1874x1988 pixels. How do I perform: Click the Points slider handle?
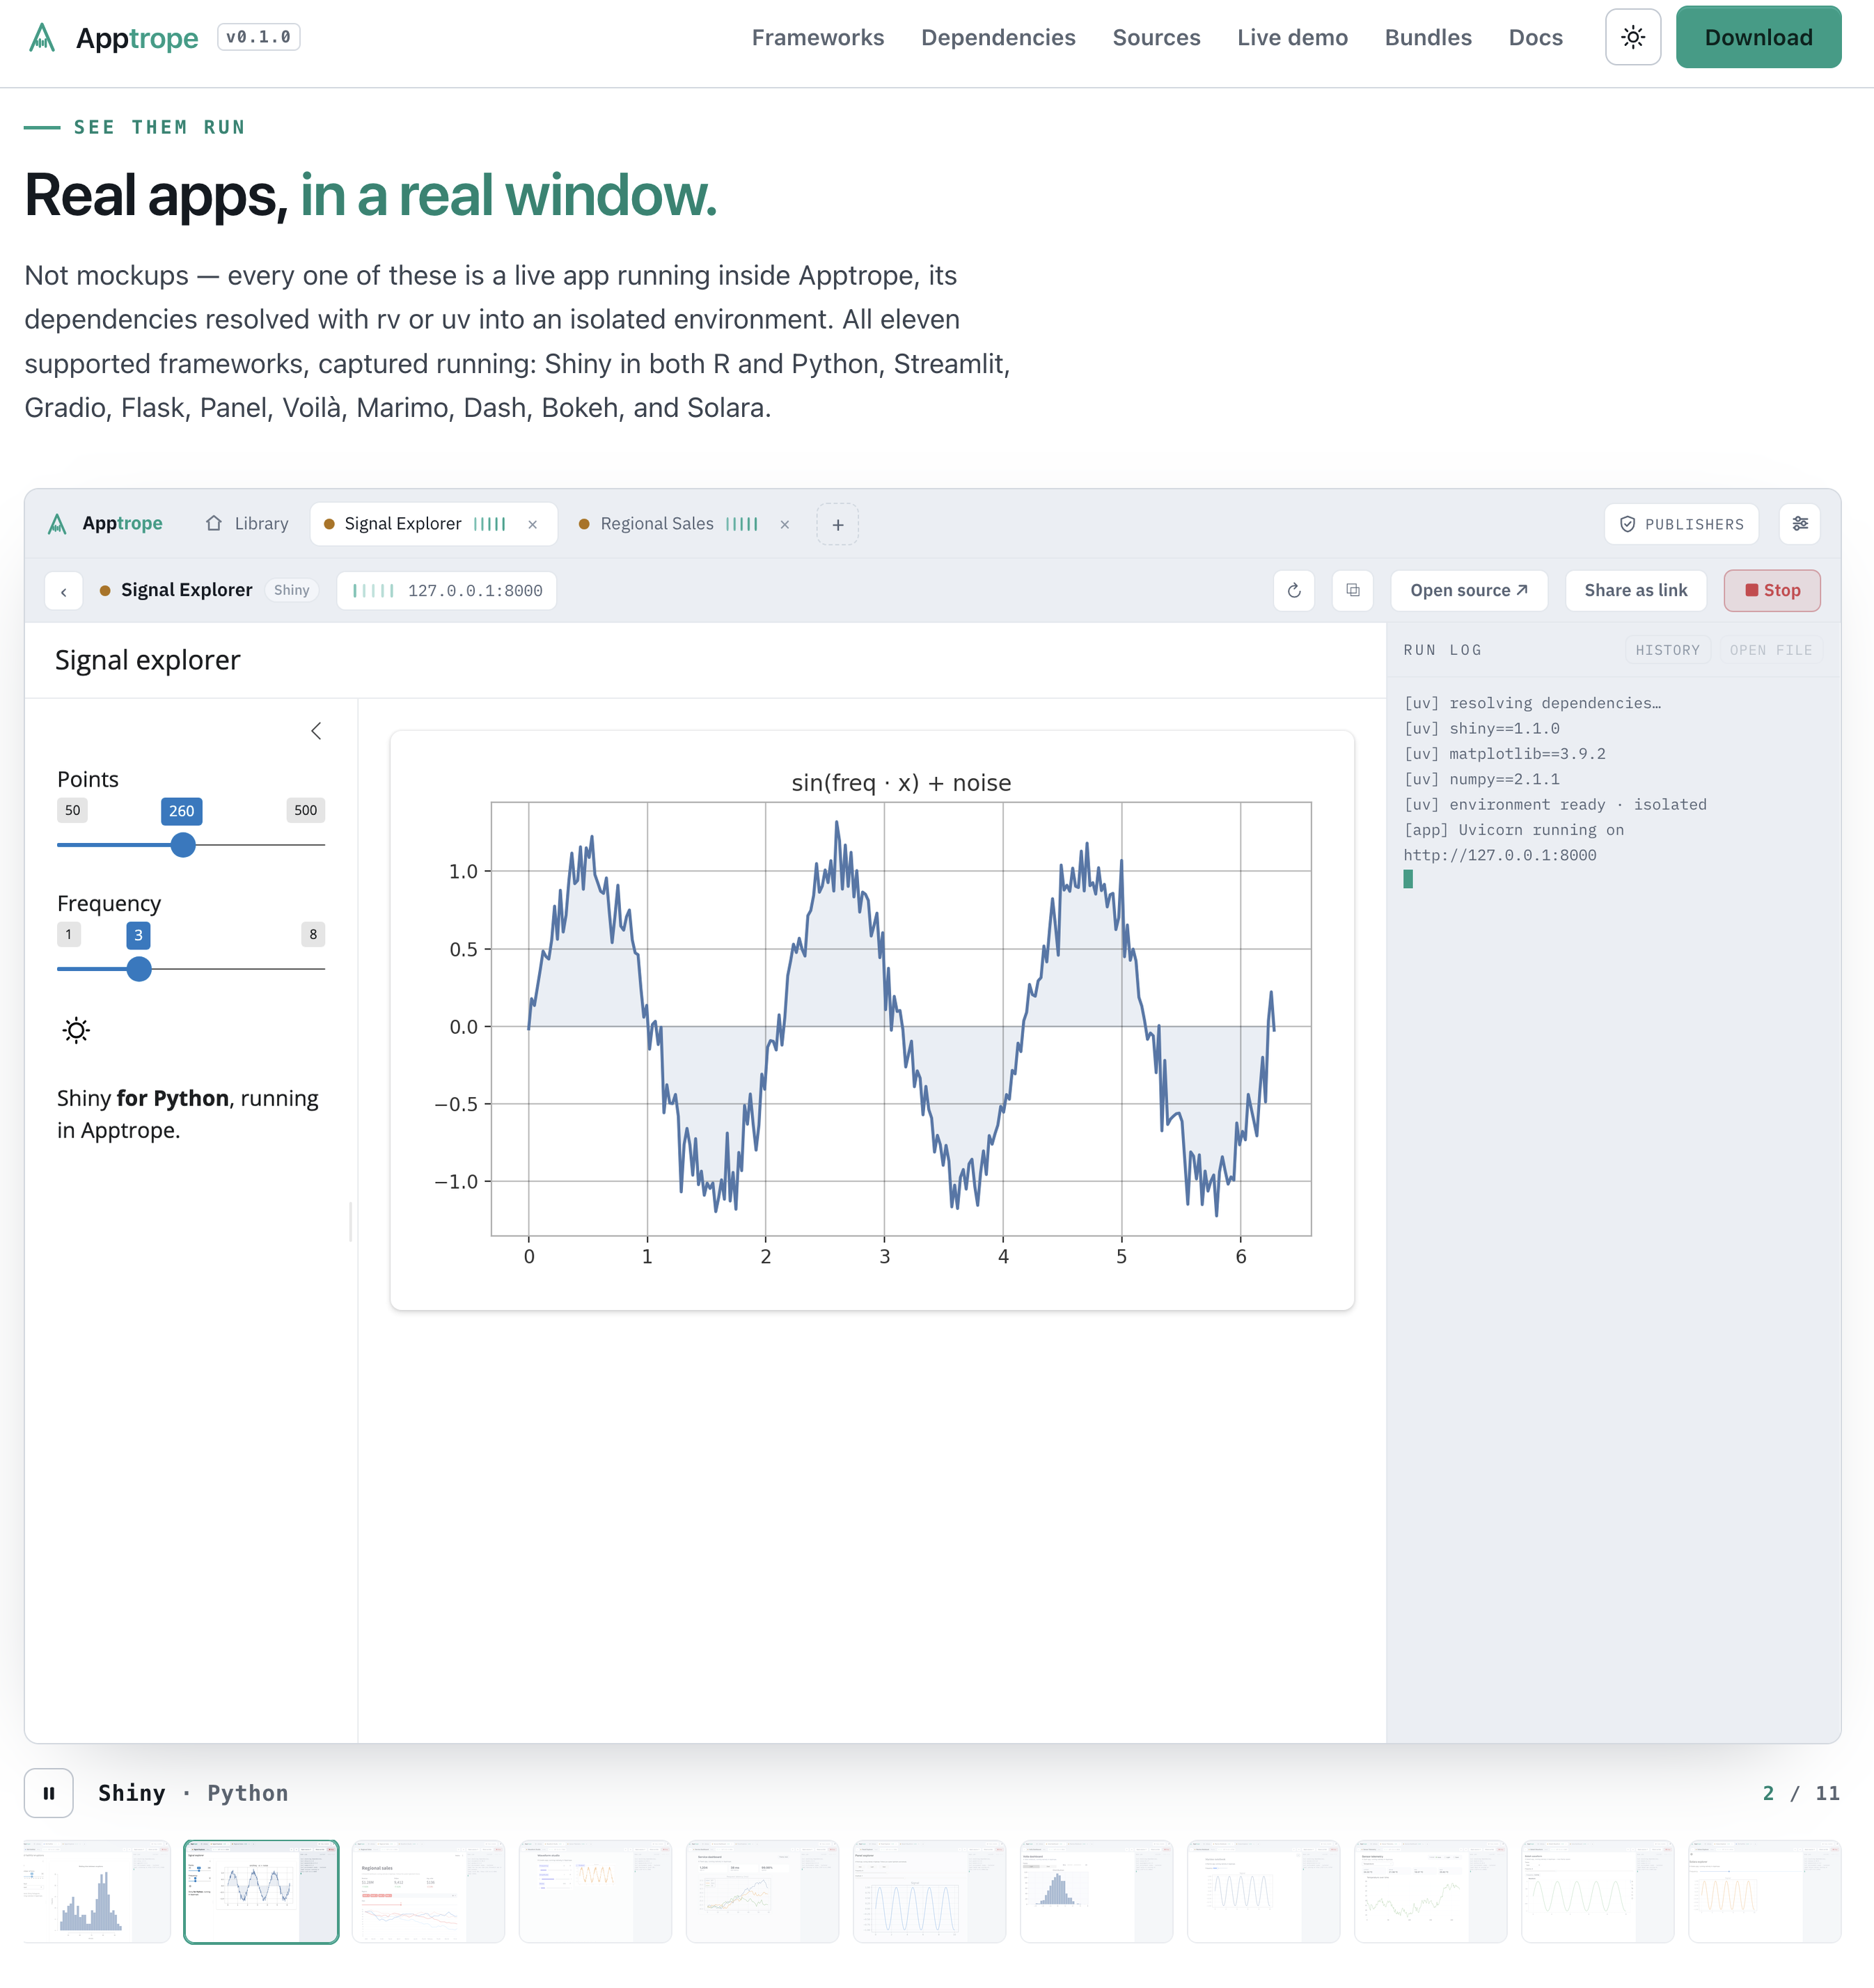click(183, 845)
